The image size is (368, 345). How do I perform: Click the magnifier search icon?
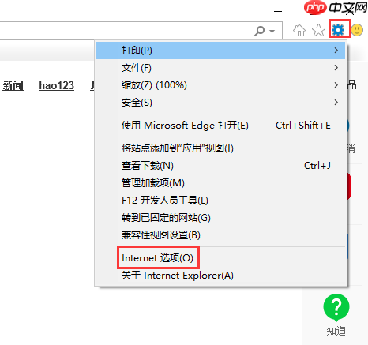click(260, 31)
